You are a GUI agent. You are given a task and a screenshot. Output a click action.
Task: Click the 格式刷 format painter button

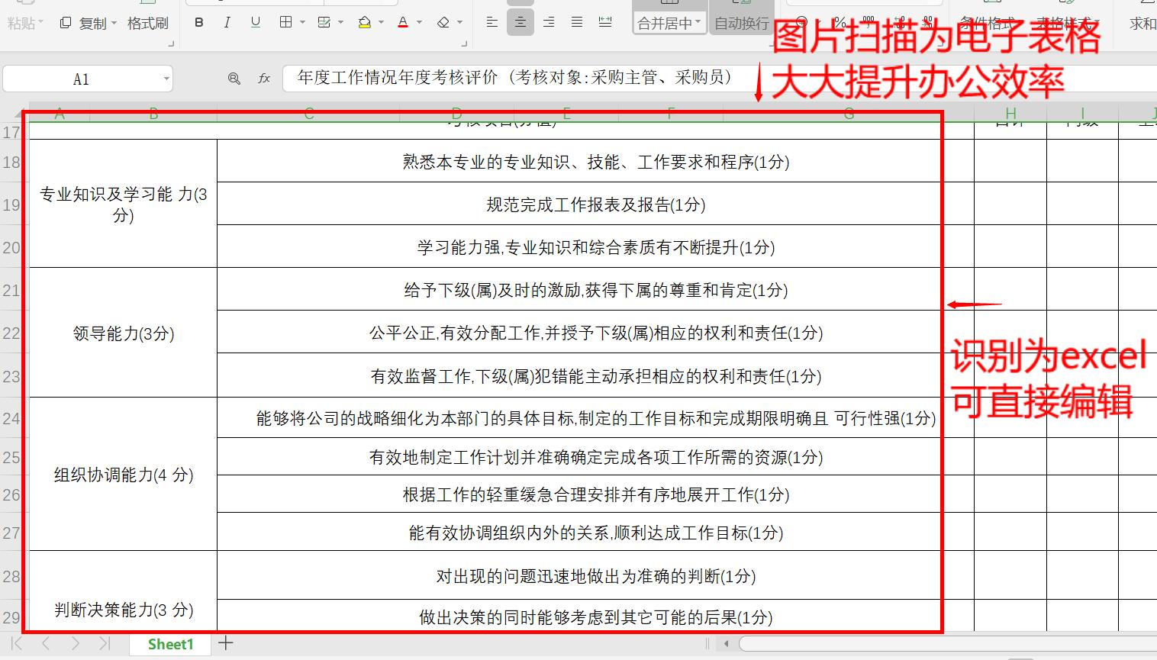pos(147,24)
